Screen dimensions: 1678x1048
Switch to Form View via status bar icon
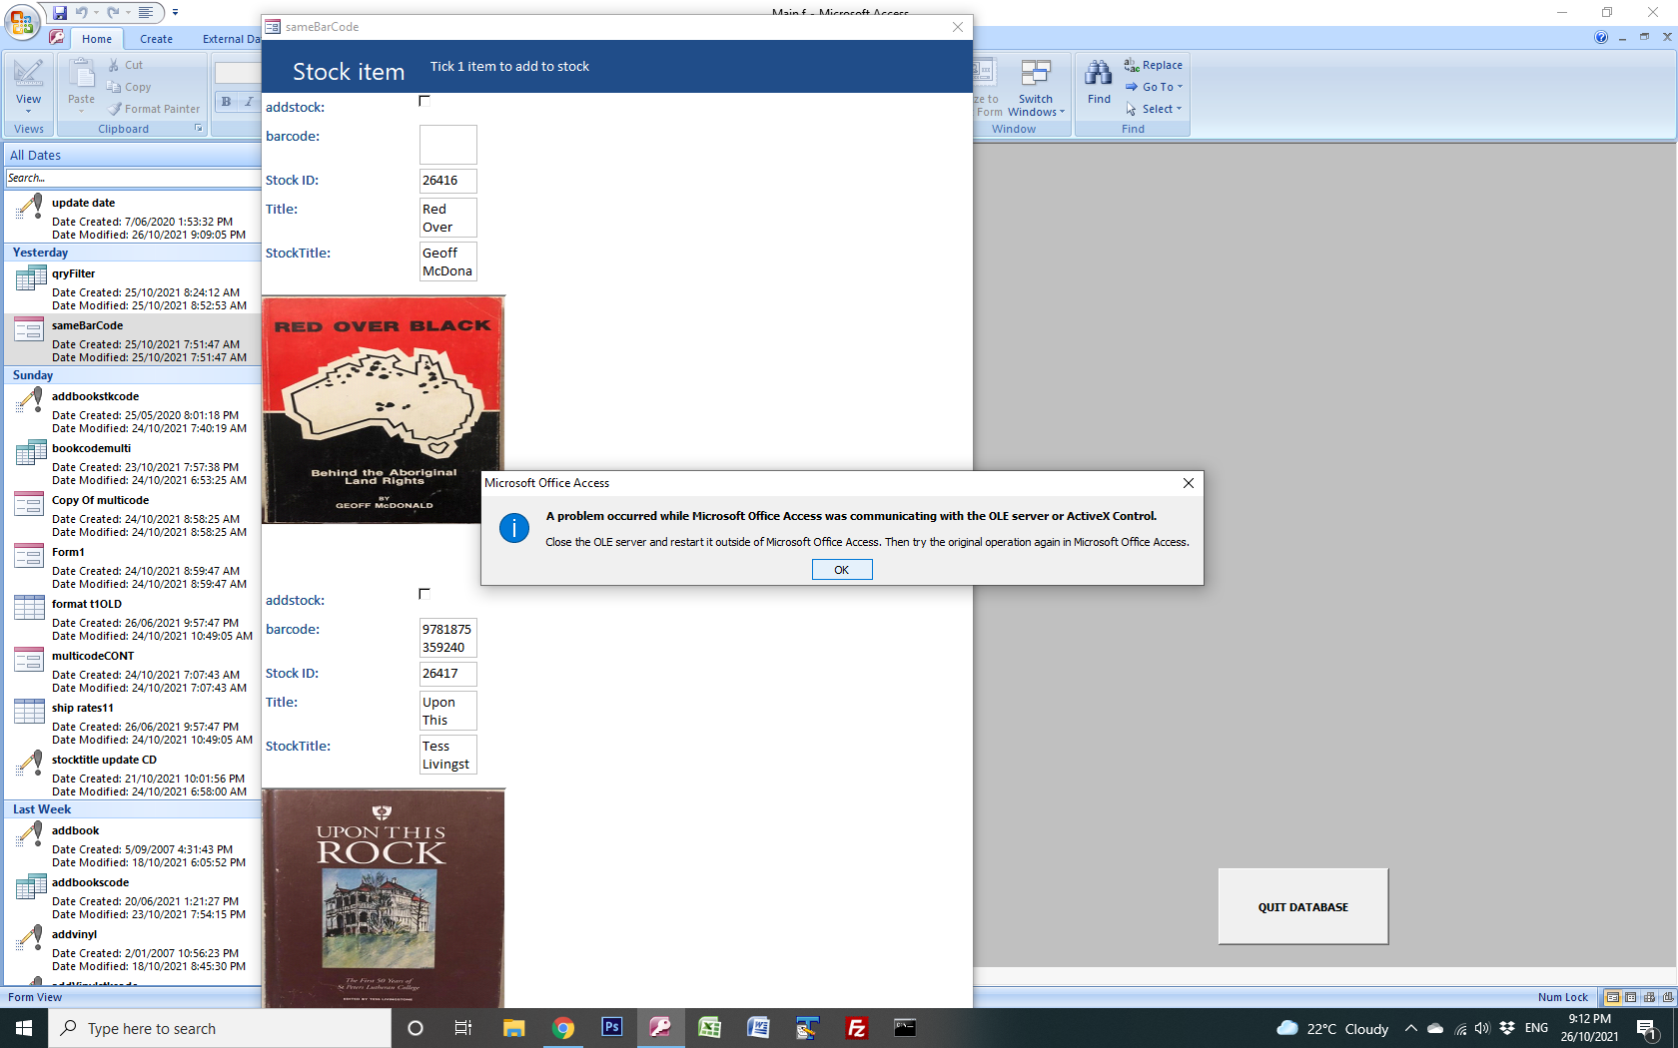1612,997
